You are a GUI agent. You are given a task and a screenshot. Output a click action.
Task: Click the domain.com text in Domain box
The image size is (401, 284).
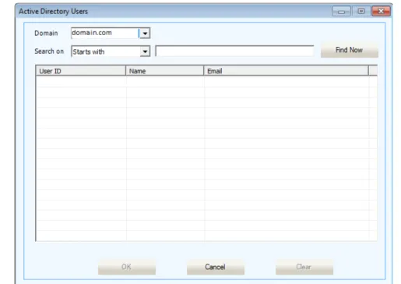pyautogui.click(x=92, y=33)
